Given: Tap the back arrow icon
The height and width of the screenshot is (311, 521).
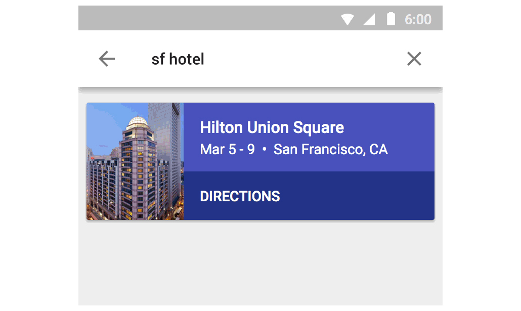Looking at the screenshot, I should click(x=107, y=59).
